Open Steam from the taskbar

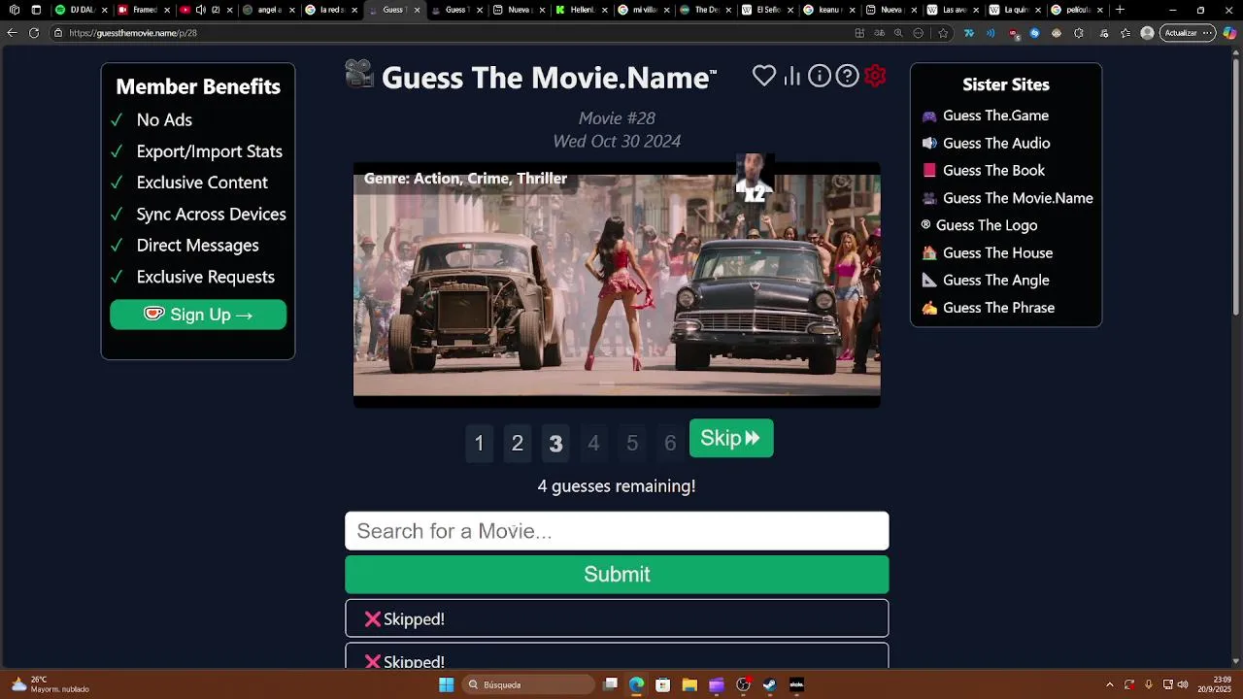click(769, 684)
